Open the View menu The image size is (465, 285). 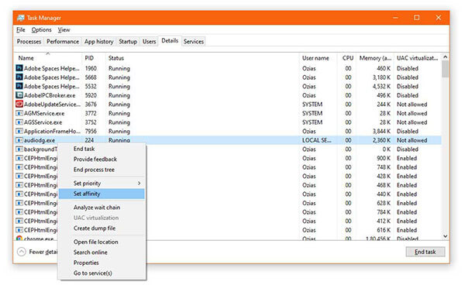point(64,29)
